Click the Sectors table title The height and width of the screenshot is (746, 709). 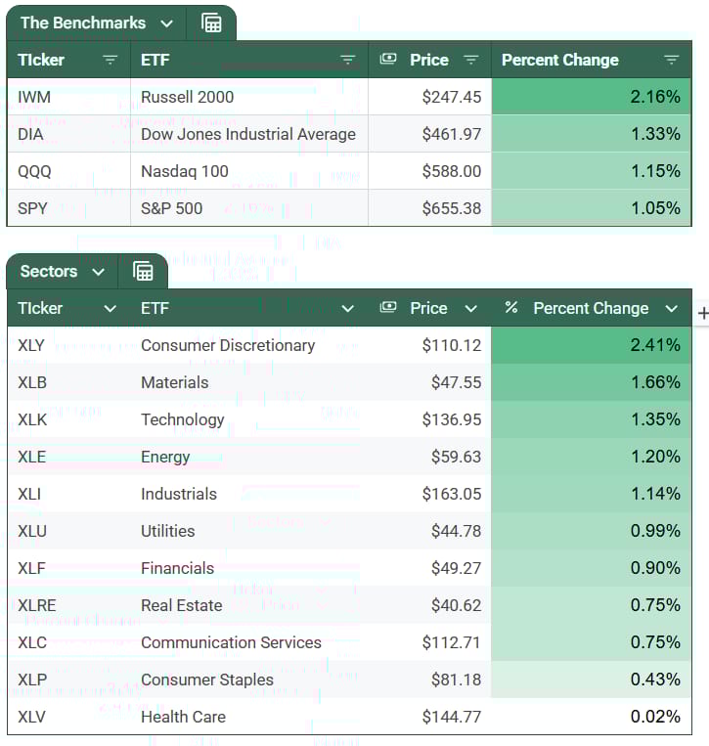[49, 272]
